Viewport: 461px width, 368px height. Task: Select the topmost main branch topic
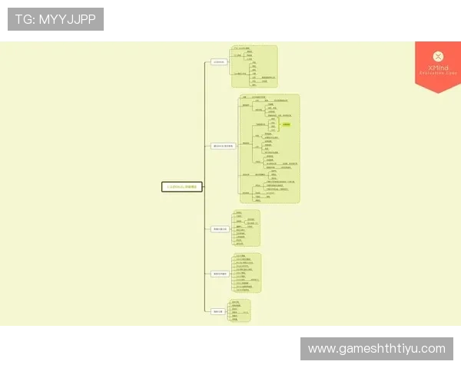click(x=219, y=62)
